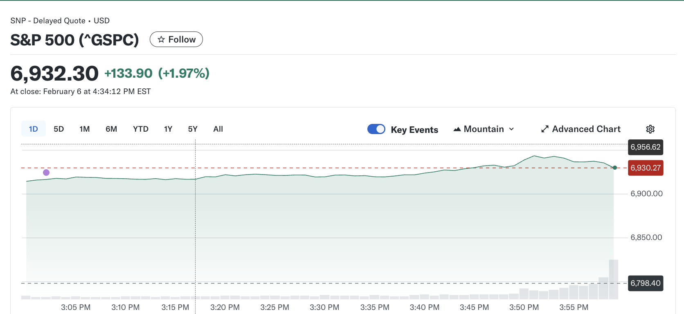
Task: Click the 3:55 PM time axis label
Action: point(574,307)
